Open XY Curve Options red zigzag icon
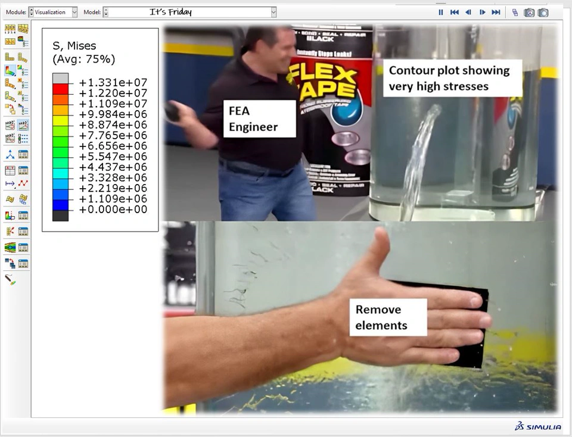572x437 pixels. (x=23, y=183)
